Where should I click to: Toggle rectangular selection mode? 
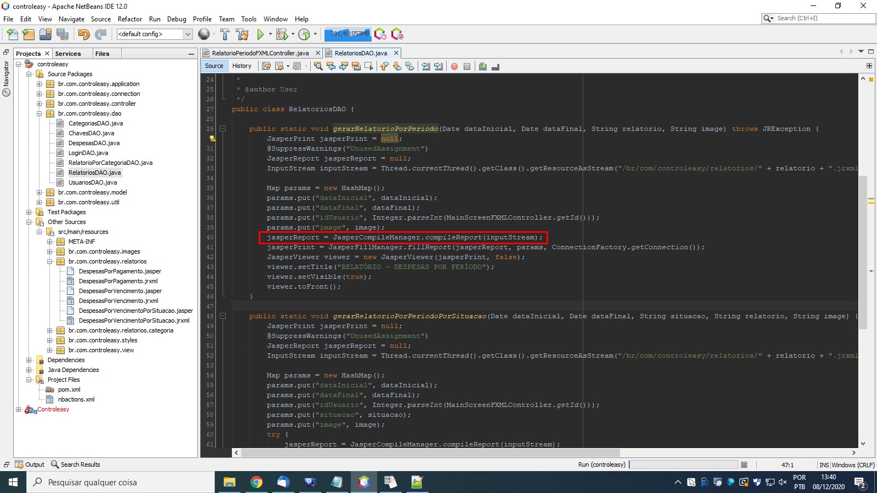pos(369,66)
